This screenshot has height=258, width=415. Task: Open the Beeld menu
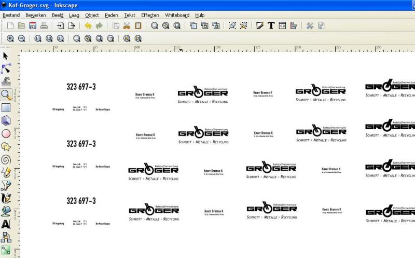[x=58, y=16]
